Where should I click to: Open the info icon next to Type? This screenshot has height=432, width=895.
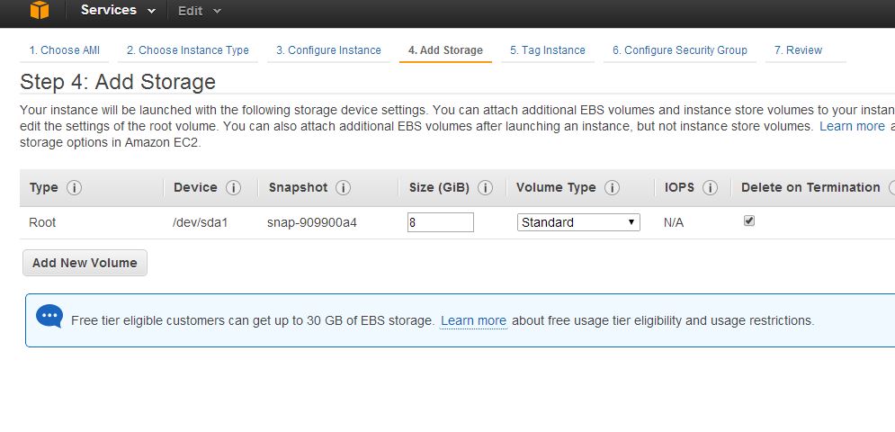pos(74,187)
